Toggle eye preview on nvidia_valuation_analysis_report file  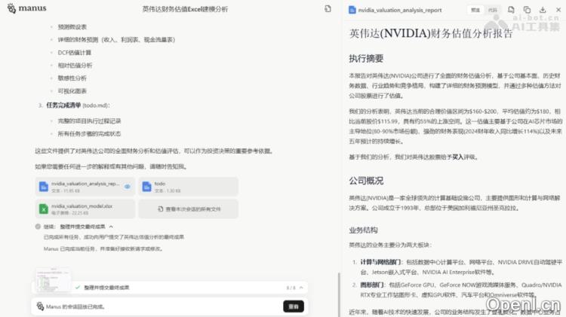coord(128,186)
